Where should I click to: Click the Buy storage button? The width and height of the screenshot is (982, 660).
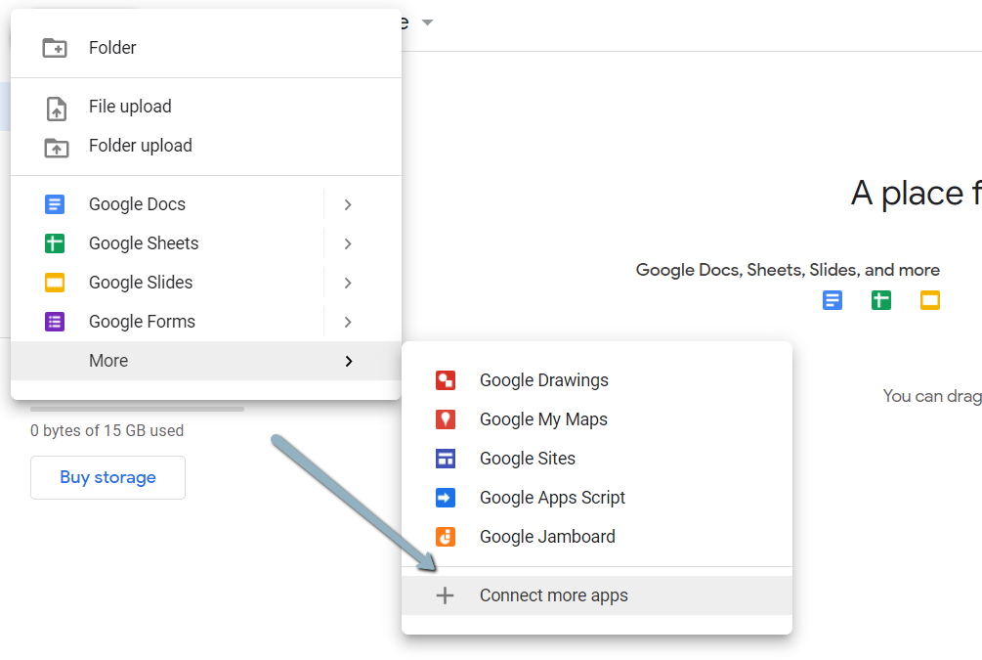tap(107, 477)
